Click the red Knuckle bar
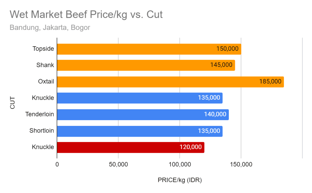 [x=130, y=147]
